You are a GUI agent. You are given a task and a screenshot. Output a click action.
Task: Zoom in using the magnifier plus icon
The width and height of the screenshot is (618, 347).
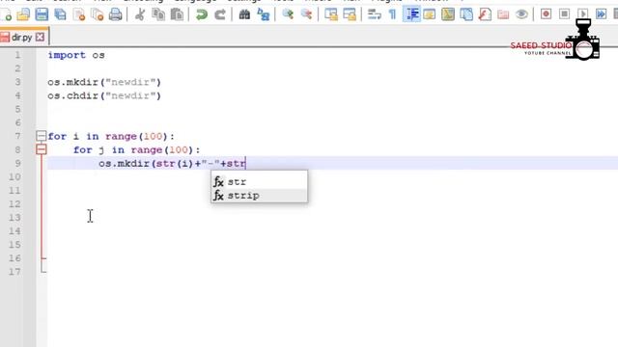[288, 14]
